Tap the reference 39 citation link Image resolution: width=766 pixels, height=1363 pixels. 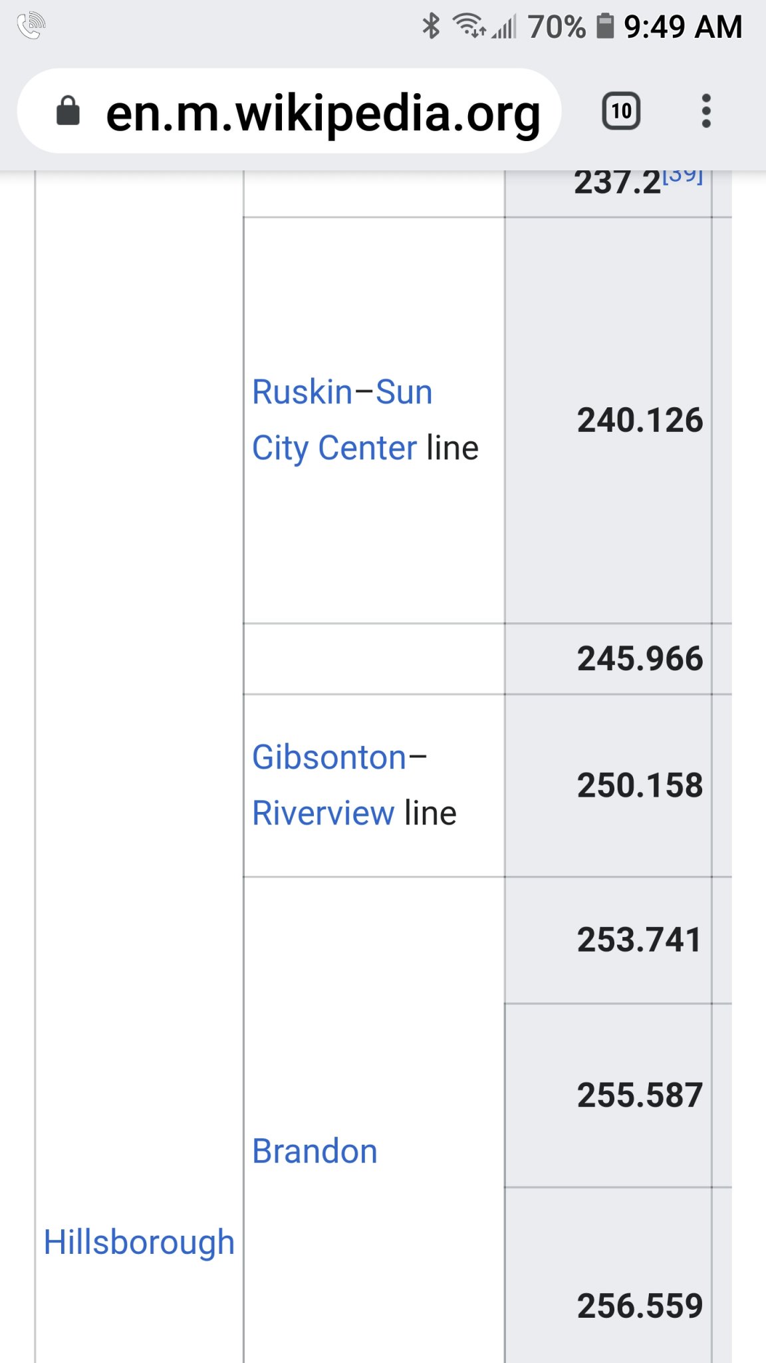tap(682, 176)
